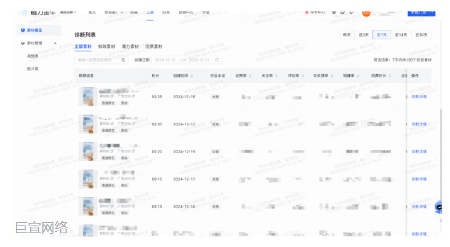
Task: Copy 素材ID of the 00:26 video
Action: (112, 96)
